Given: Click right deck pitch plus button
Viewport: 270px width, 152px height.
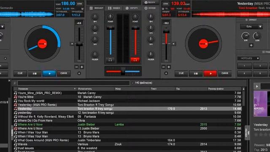Looking at the screenshot, I should [169, 67].
